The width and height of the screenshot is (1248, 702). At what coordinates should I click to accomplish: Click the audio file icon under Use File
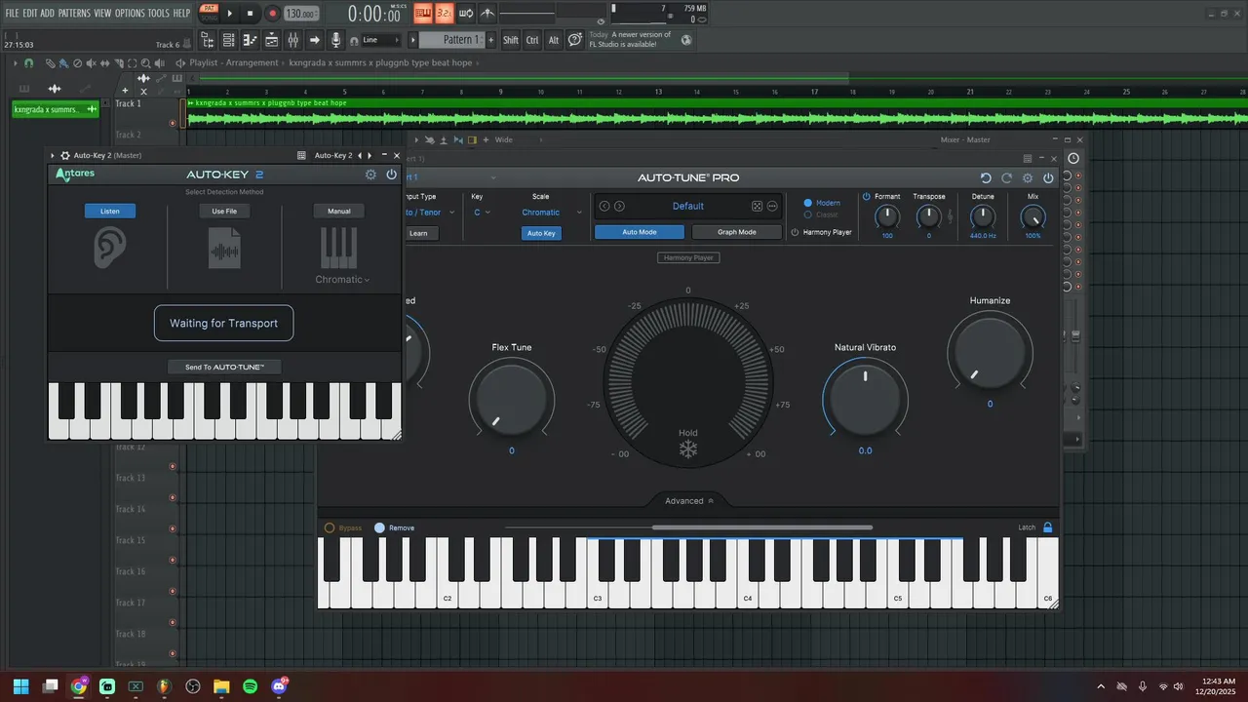click(224, 249)
